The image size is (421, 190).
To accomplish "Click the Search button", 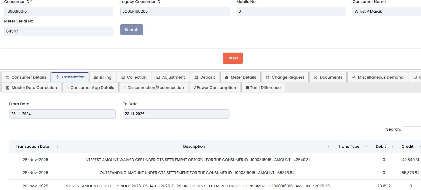I will pyautogui.click(x=131, y=30).
